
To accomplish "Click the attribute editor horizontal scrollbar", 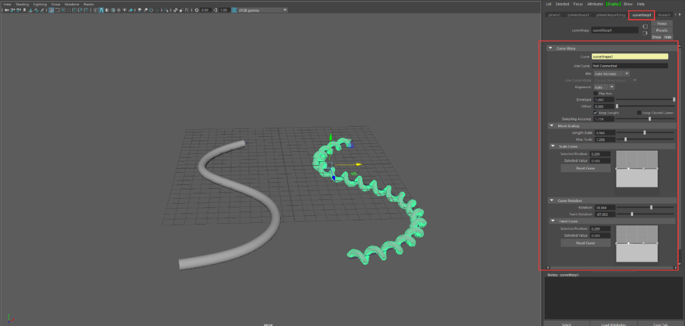I will [611, 268].
